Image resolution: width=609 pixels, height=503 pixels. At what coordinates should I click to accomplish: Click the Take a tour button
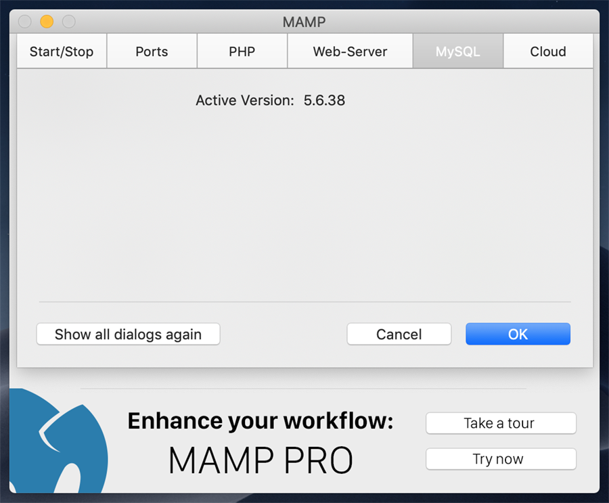500,424
